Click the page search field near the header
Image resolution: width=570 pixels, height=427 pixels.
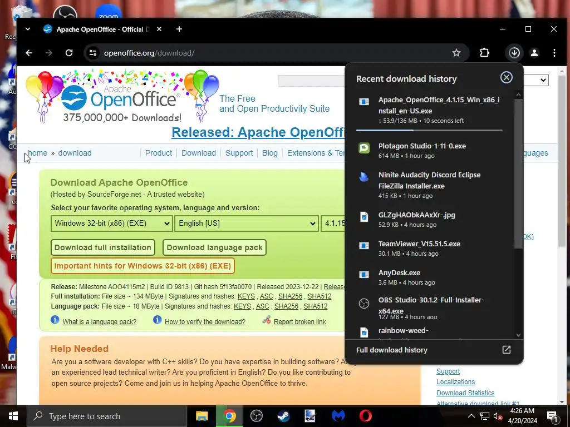pos(311,81)
